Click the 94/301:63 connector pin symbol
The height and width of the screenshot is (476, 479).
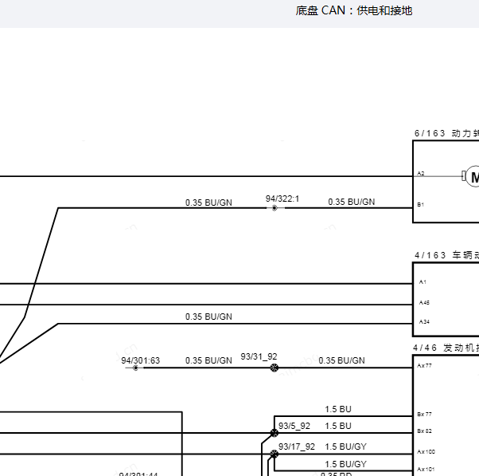tap(135, 368)
